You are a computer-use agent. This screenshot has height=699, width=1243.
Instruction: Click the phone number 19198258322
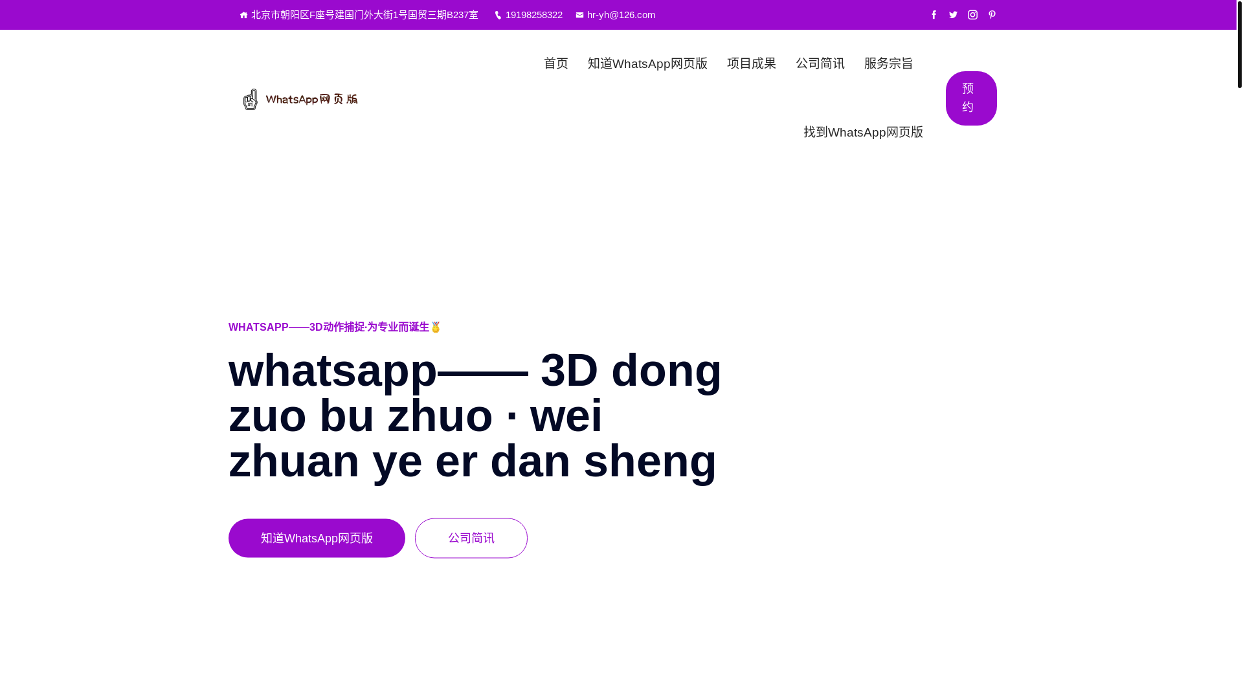click(x=534, y=15)
